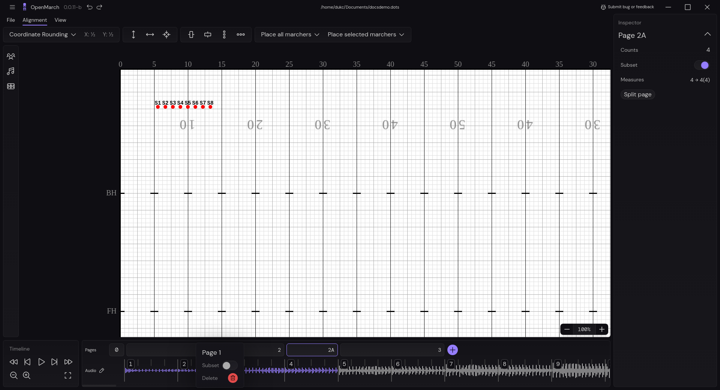Open the timeline fullscreen view icon
Screen dimensions: 720x390
pyautogui.click(x=68, y=375)
